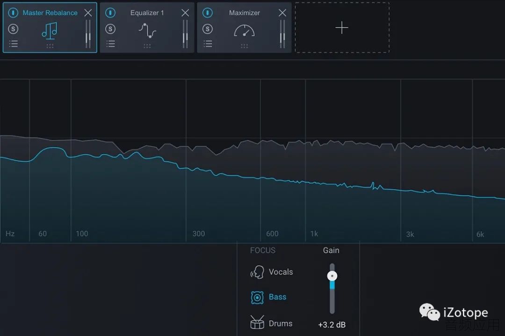Select the Master Rebalance module title
Screen dimensions: 505x336
[x=50, y=13]
